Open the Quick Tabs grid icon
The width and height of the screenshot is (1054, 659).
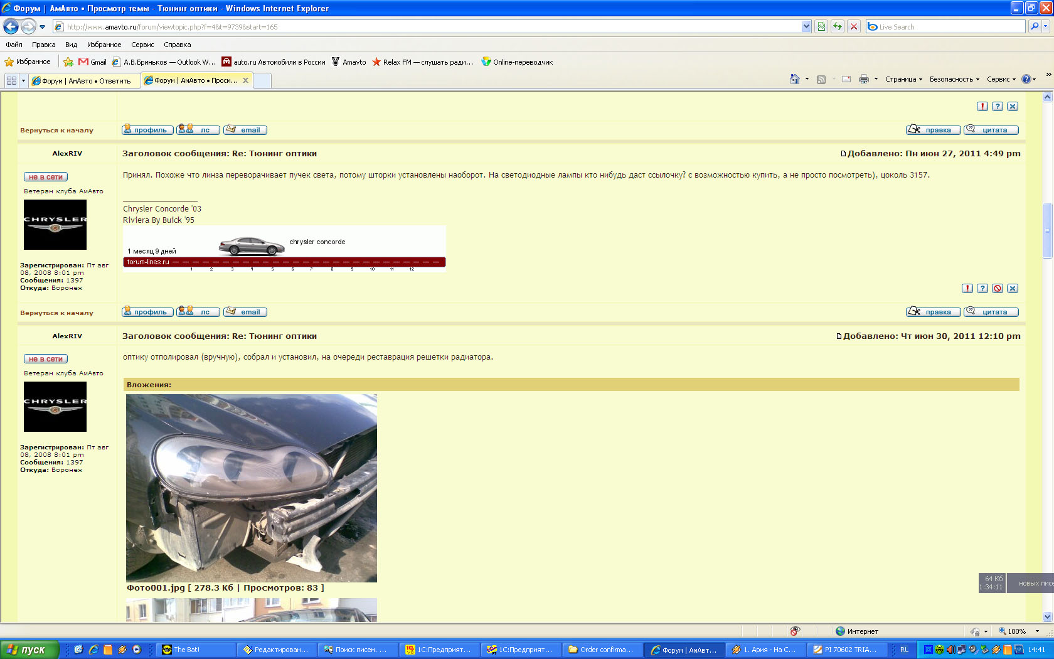pos(11,80)
